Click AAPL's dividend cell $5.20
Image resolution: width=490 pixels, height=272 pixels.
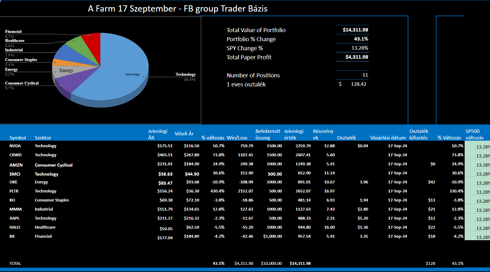click(363, 218)
